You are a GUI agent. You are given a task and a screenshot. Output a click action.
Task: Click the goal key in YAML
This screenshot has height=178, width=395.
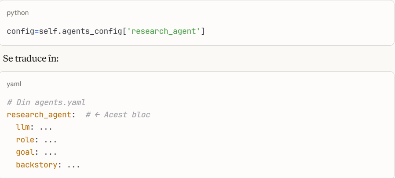[x=25, y=153]
